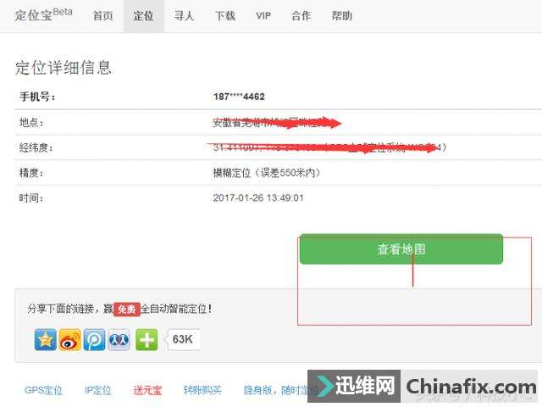The width and height of the screenshot is (542, 407).
Task: Open the IP定位 link
Action: (98, 390)
